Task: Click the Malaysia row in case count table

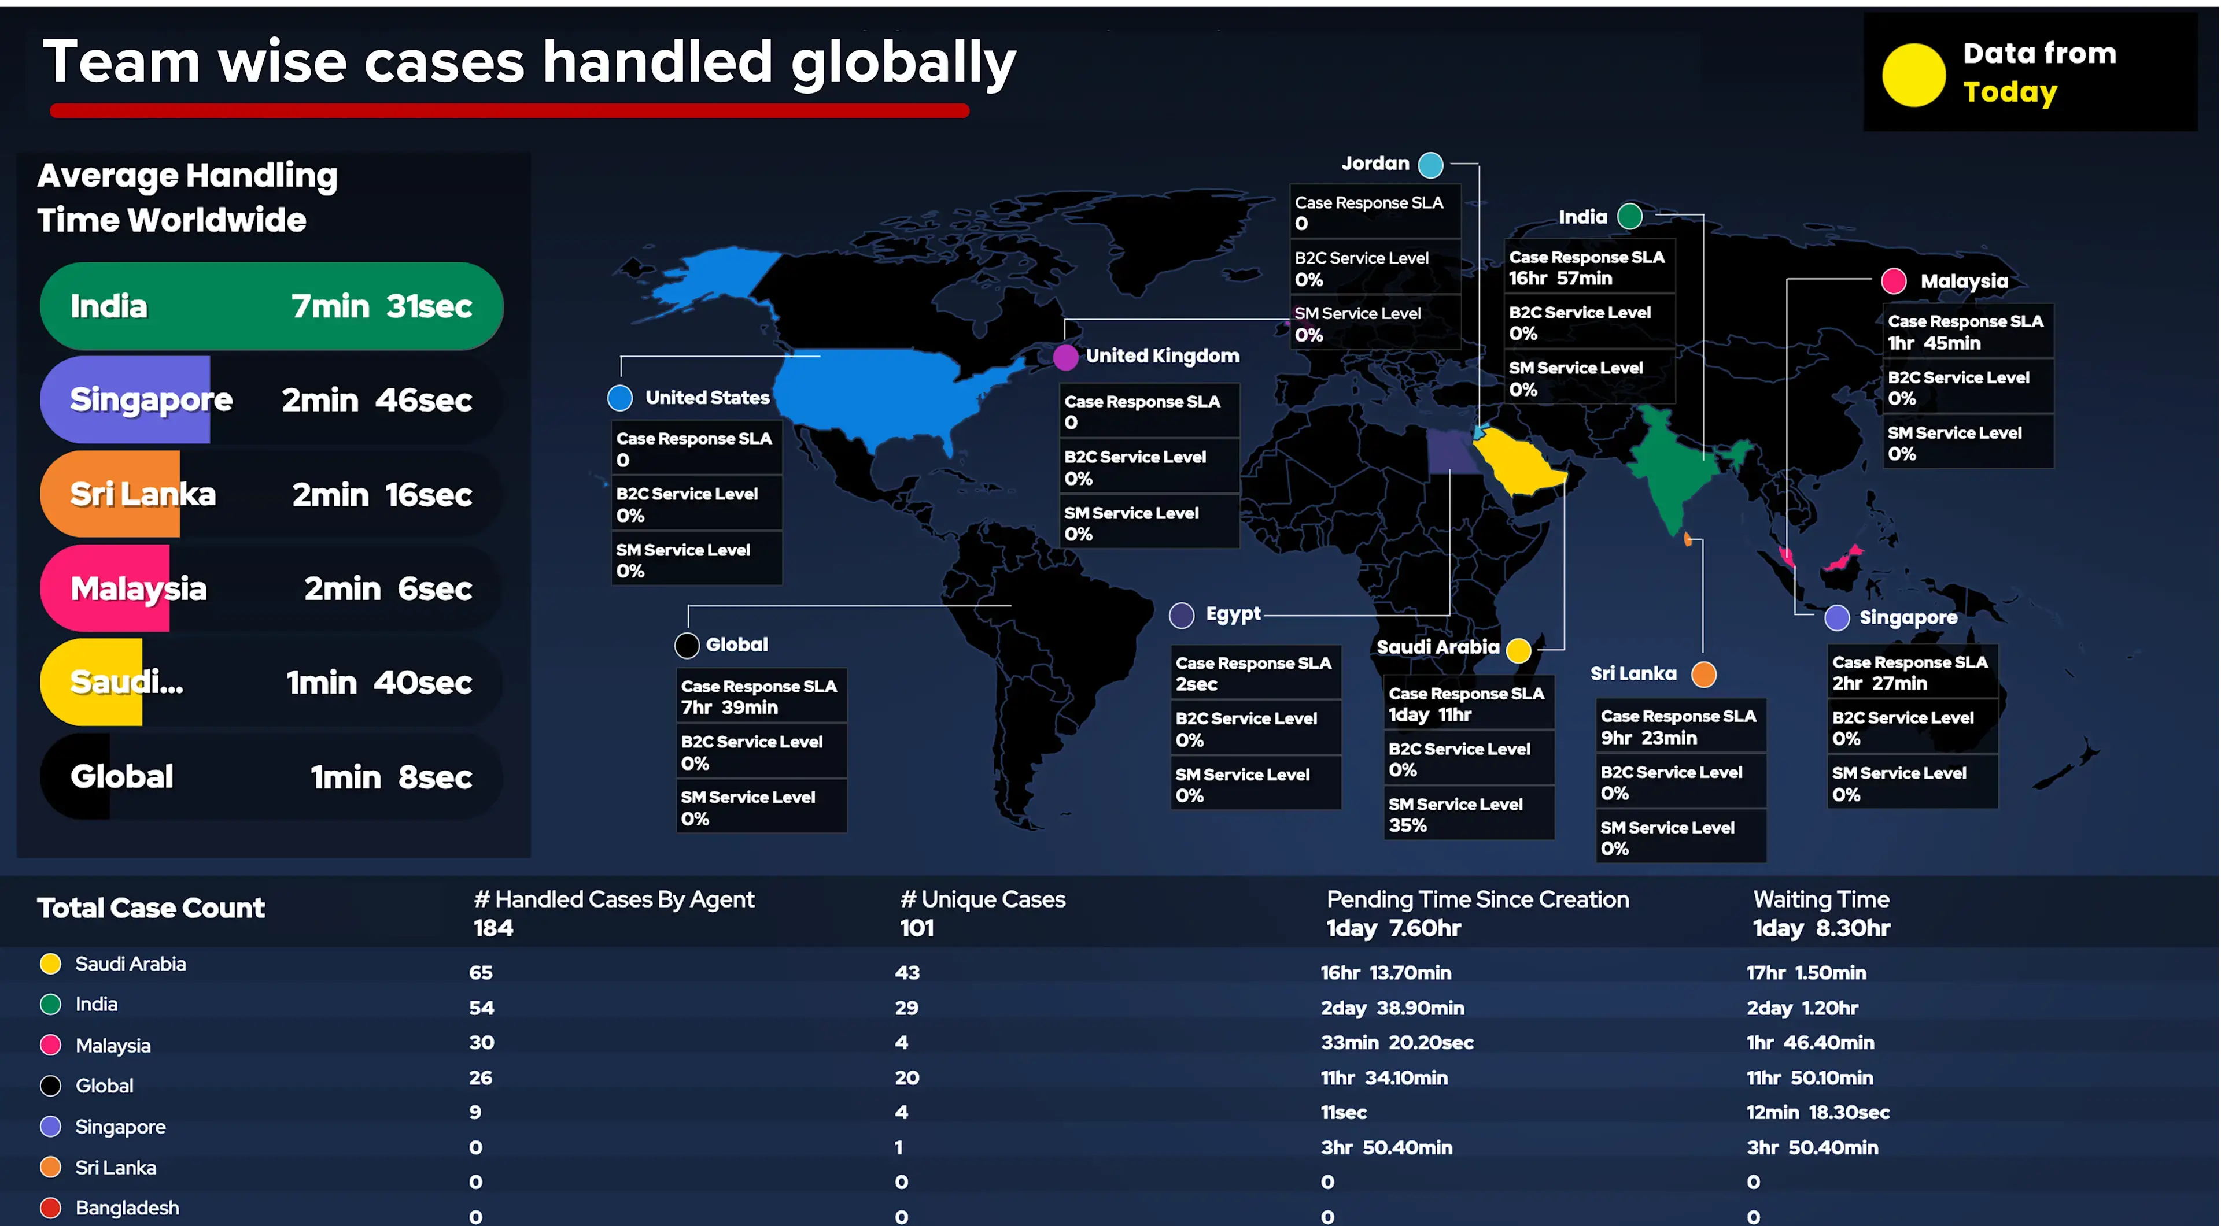Action: pyautogui.click(x=112, y=1046)
